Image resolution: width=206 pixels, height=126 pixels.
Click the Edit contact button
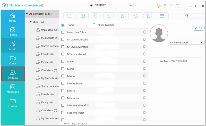[198, 28]
